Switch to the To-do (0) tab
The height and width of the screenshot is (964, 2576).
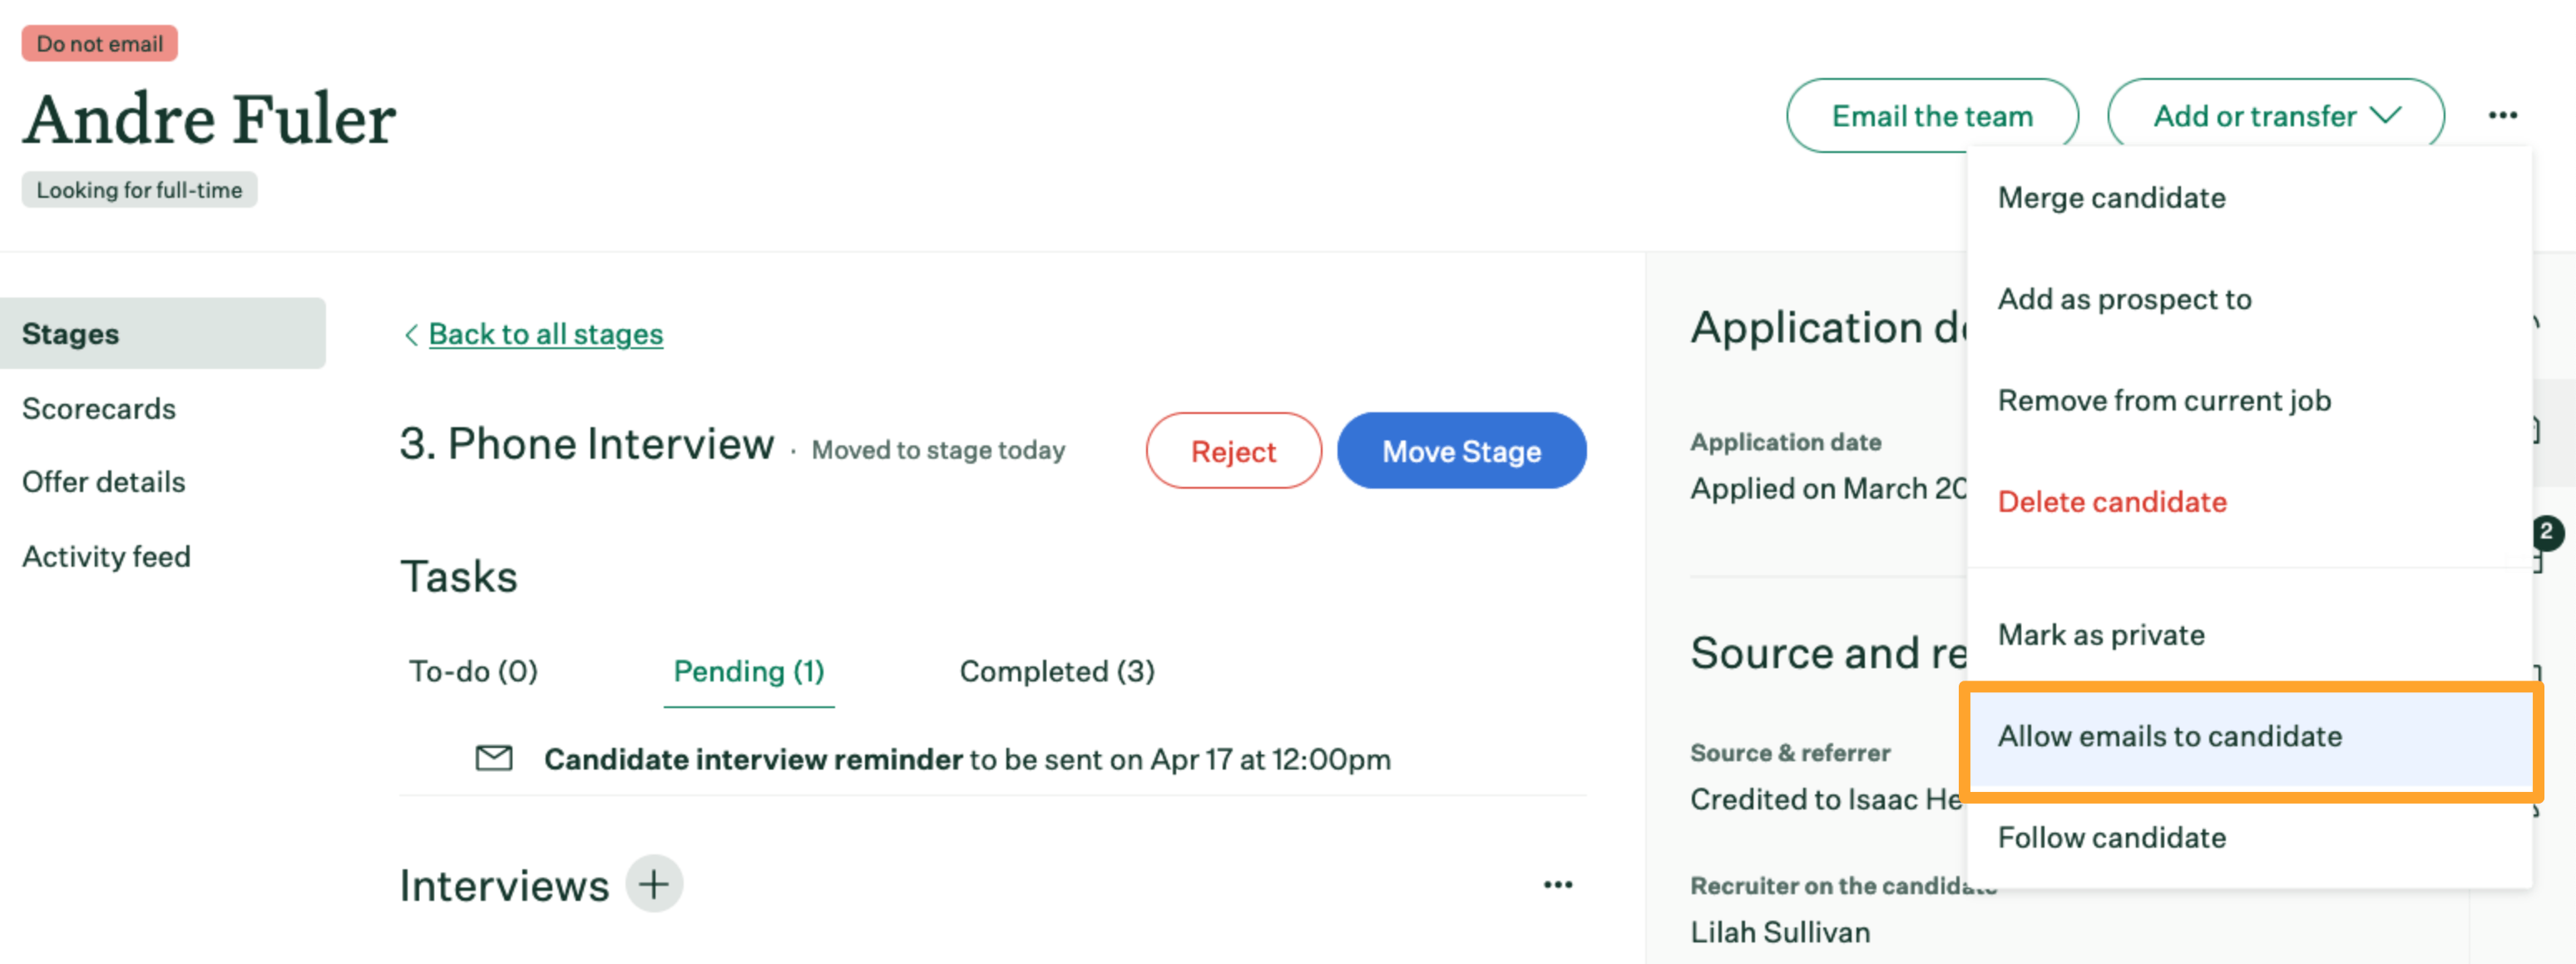pyautogui.click(x=473, y=671)
